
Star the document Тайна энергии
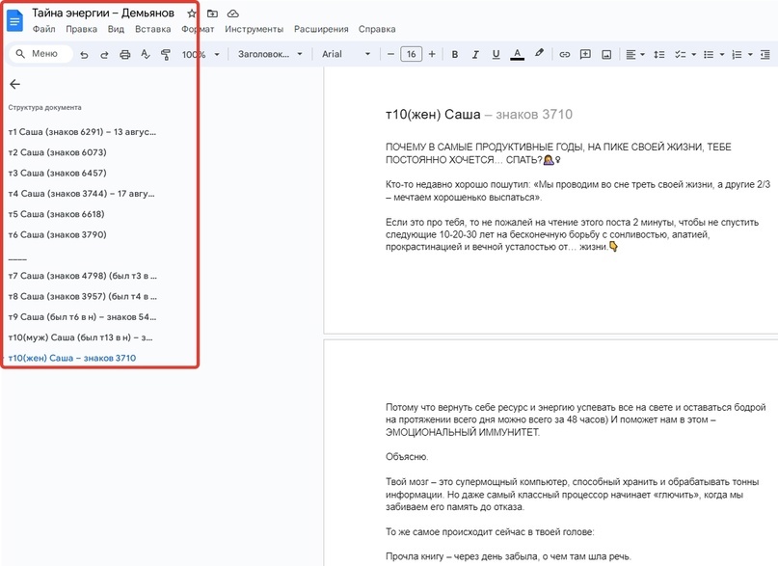pyautogui.click(x=192, y=13)
